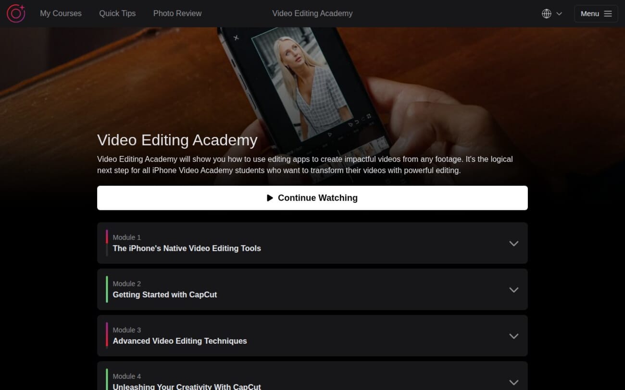Open the globe language selector icon
This screenshot has height=390, width=625.
547,13
